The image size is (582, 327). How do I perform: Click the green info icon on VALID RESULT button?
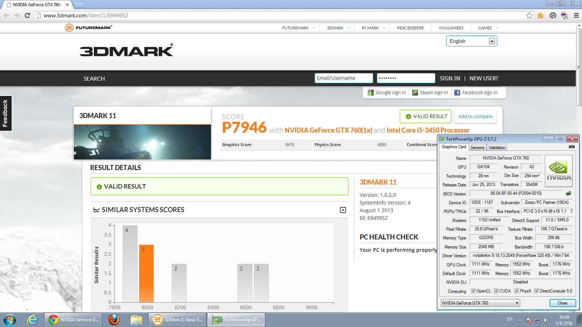408,117
